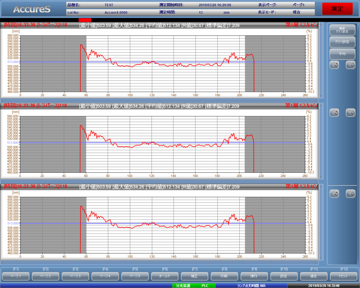Click the 分光装置 status indicator

coord(183,286)
